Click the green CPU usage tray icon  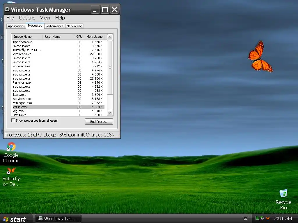pos(257,218)
